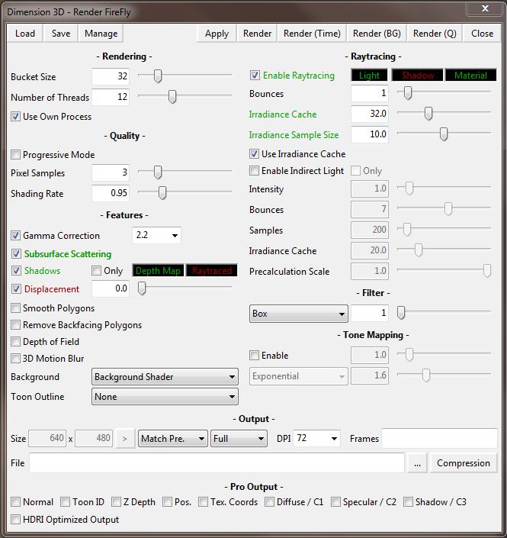Click the Load button

[25, 34]
